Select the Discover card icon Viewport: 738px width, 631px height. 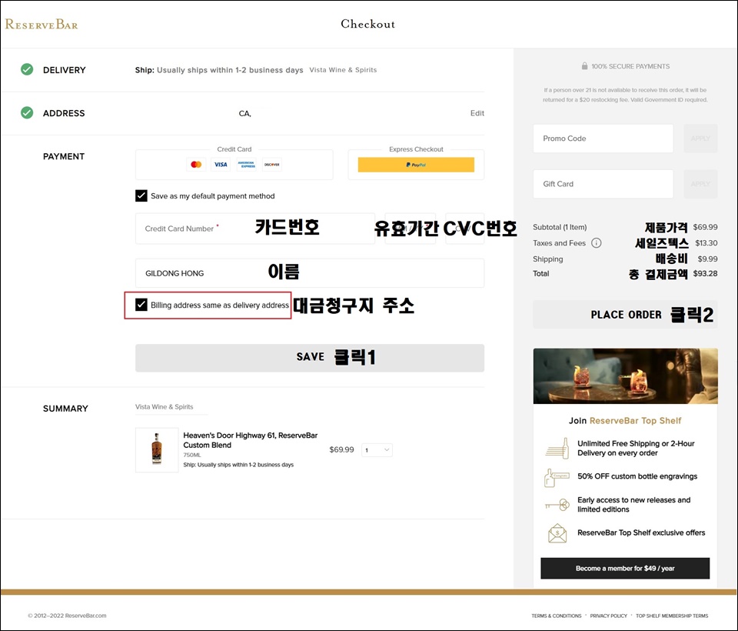click(271, 165)
